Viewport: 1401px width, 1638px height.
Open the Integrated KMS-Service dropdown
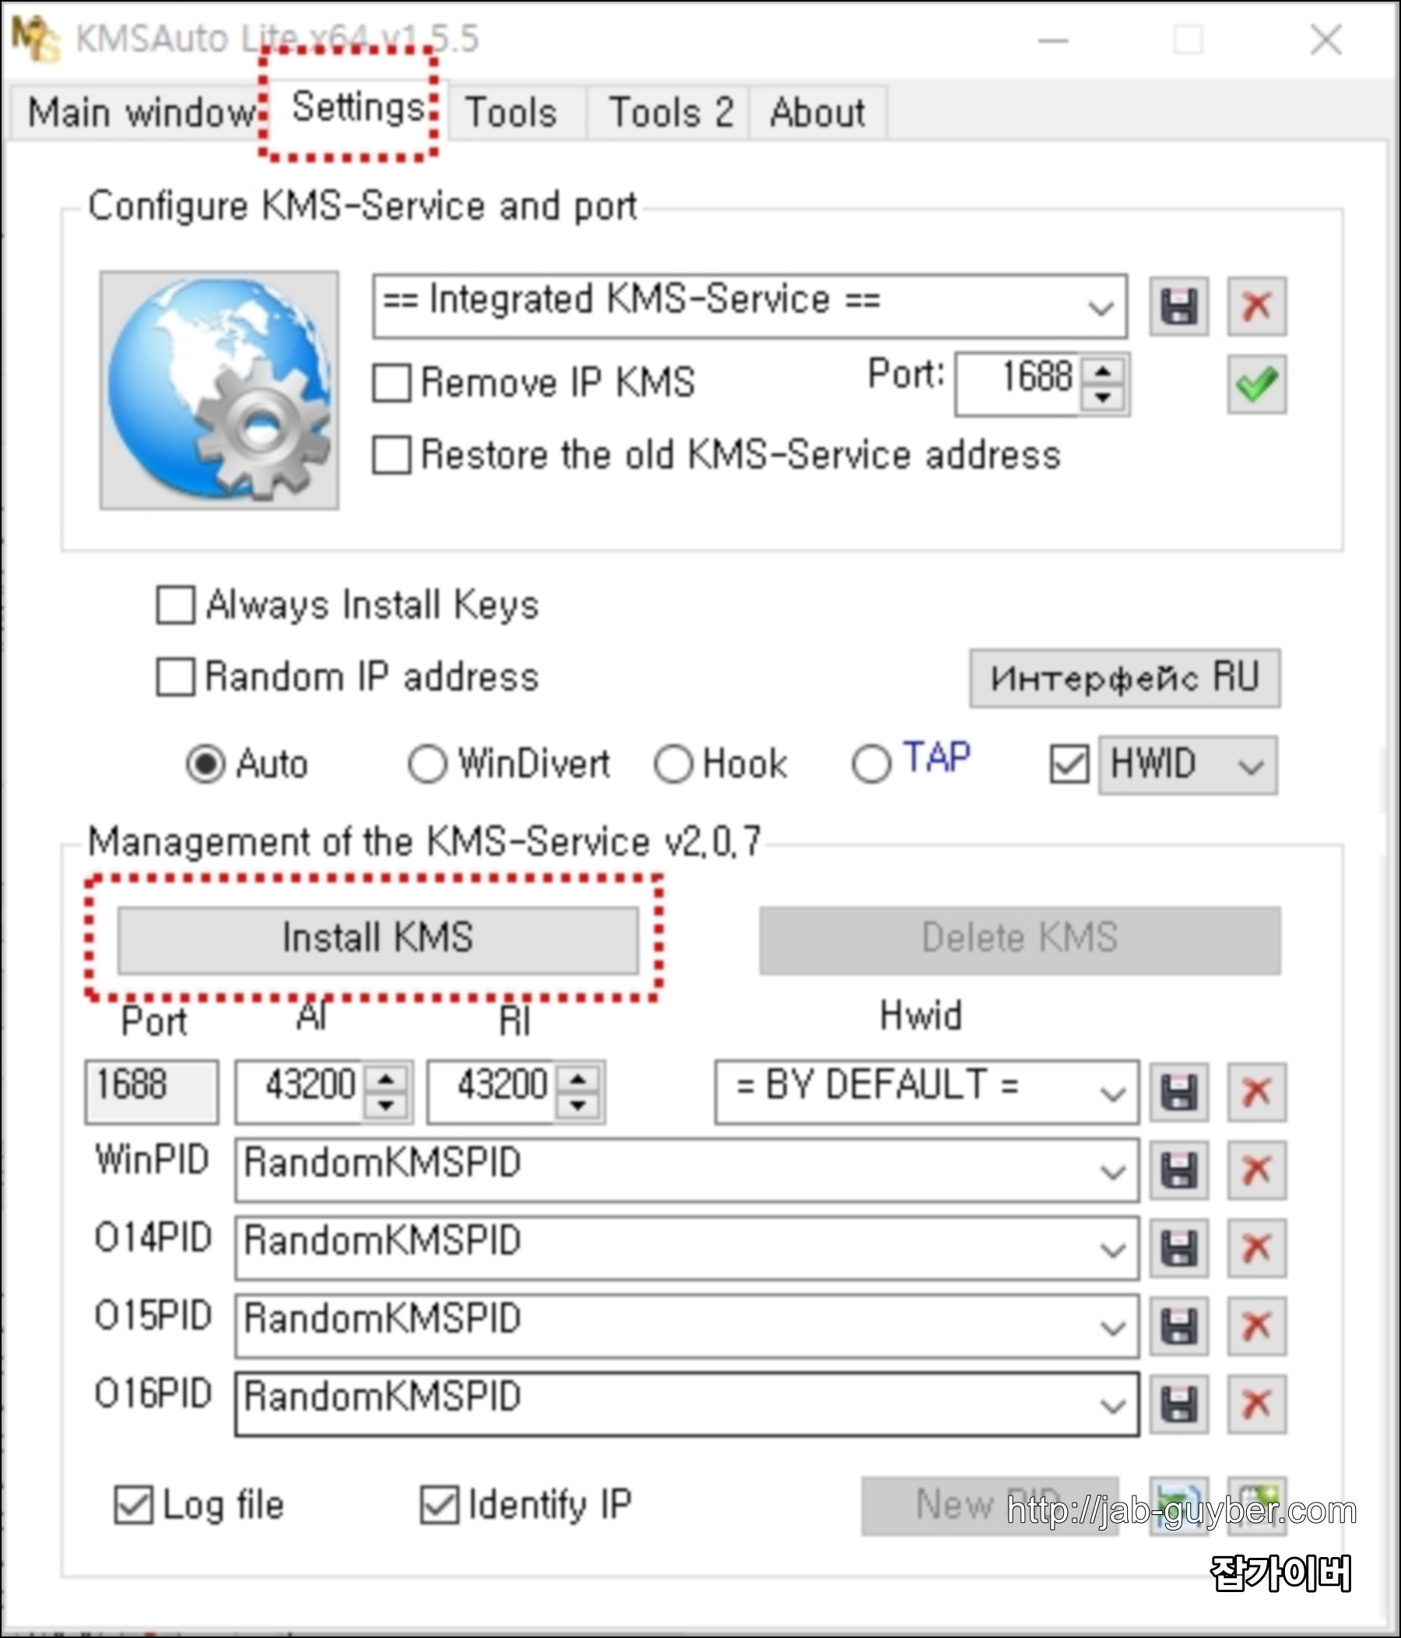(x=1101, y=307)
